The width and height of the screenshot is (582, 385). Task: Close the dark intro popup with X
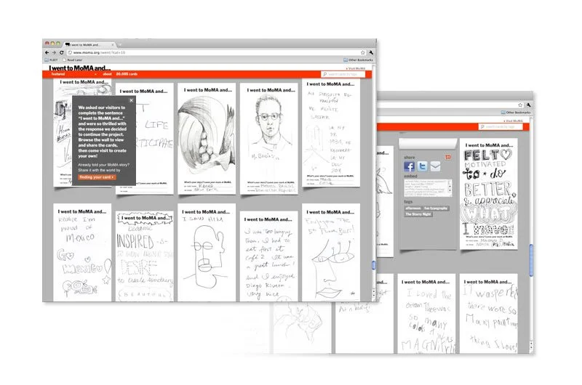point(131,100)
